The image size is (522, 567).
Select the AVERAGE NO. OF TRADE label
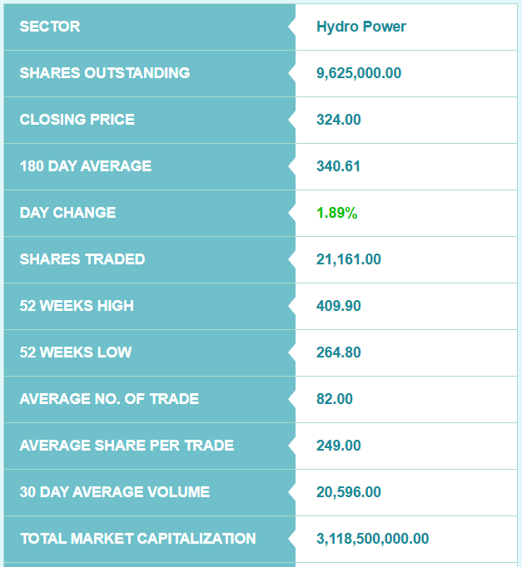[109, 399]
